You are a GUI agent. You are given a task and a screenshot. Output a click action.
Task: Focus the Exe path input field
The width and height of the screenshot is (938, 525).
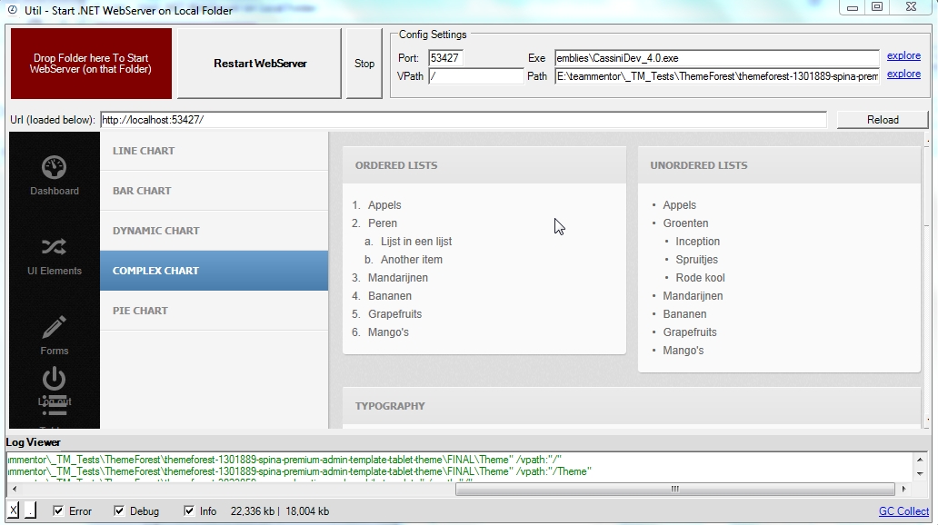click(716, 58)
